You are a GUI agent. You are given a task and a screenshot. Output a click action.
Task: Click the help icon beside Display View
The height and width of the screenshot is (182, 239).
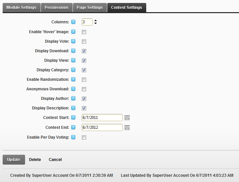[73, 60]
